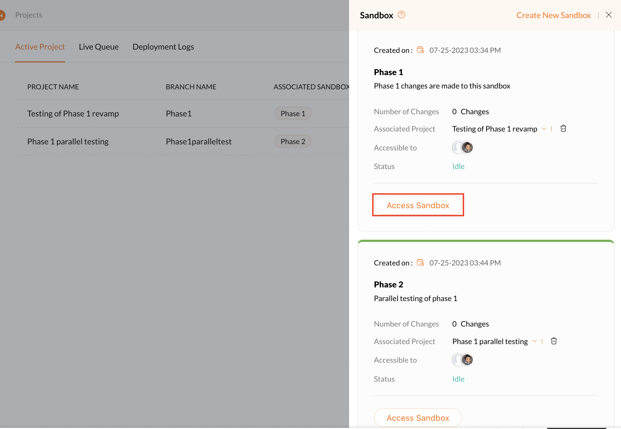Expand Testing of Phase 1 revamp dropdown
Screen dimensions: 621x429
pyautogui.click(x=544, y=129)
